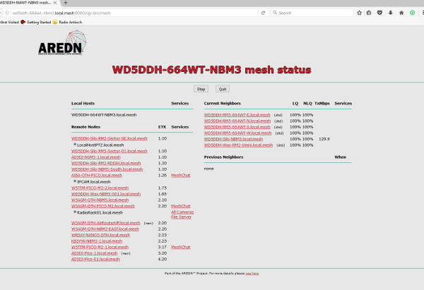The width and height of the screenshot is (424, 290).
Task: Open the Radio Antioch bookmark folder
Action: tap(67, 22)
